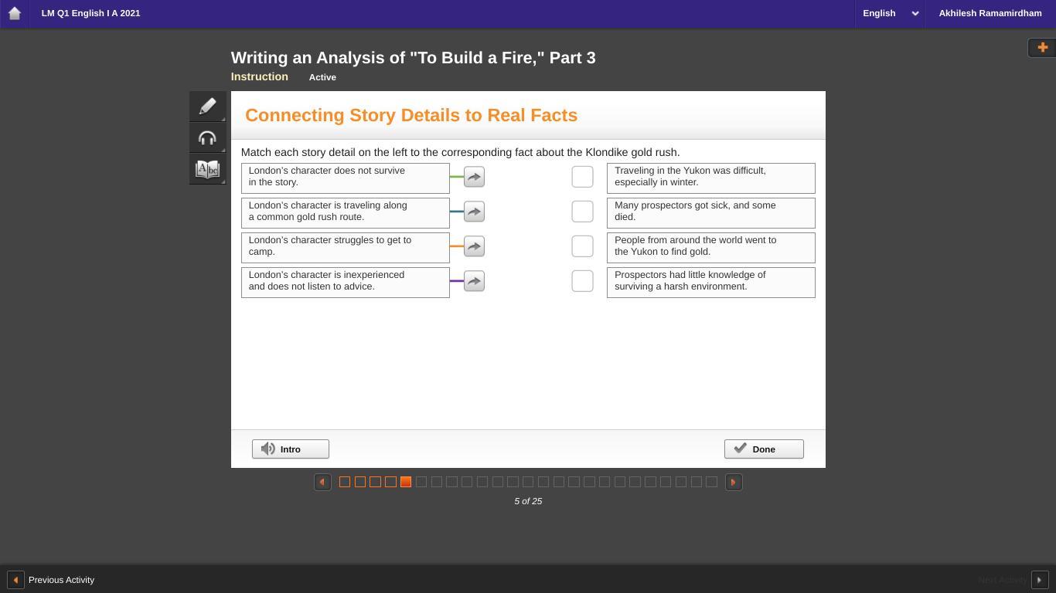Click arrow beside 'inexperienced' story detail

coord(474,281)
